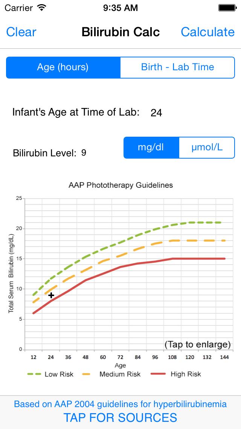The image size is (241, 429).
Task: Tap the AAP Phototherapy Guidelines chart title
Action: click(x=120, y=185)
